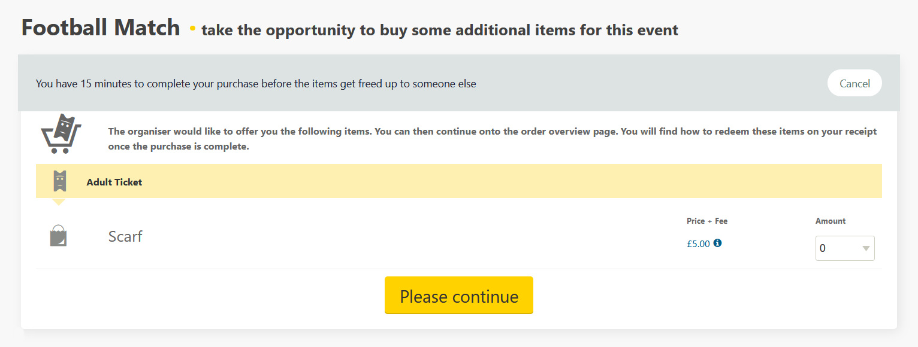Cancel the purchase with Cancel button
The width and height of the screenshot is (918, 347).
click(x=854, y=83)
